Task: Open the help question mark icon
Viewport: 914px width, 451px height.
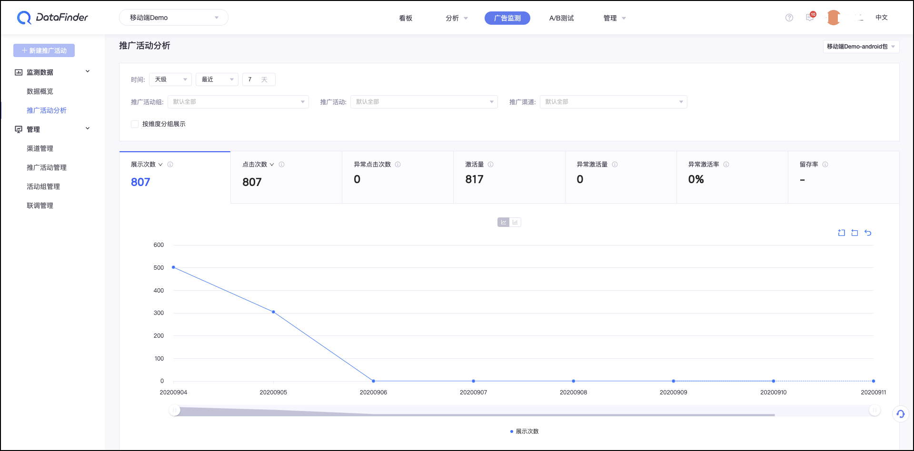Action: (x=789, y=18)
